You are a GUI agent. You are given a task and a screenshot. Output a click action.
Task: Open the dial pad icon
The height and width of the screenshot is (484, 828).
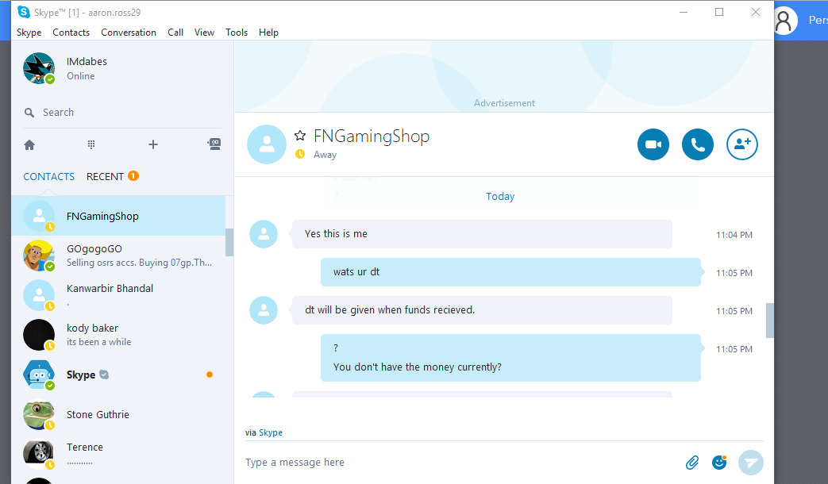91,144
